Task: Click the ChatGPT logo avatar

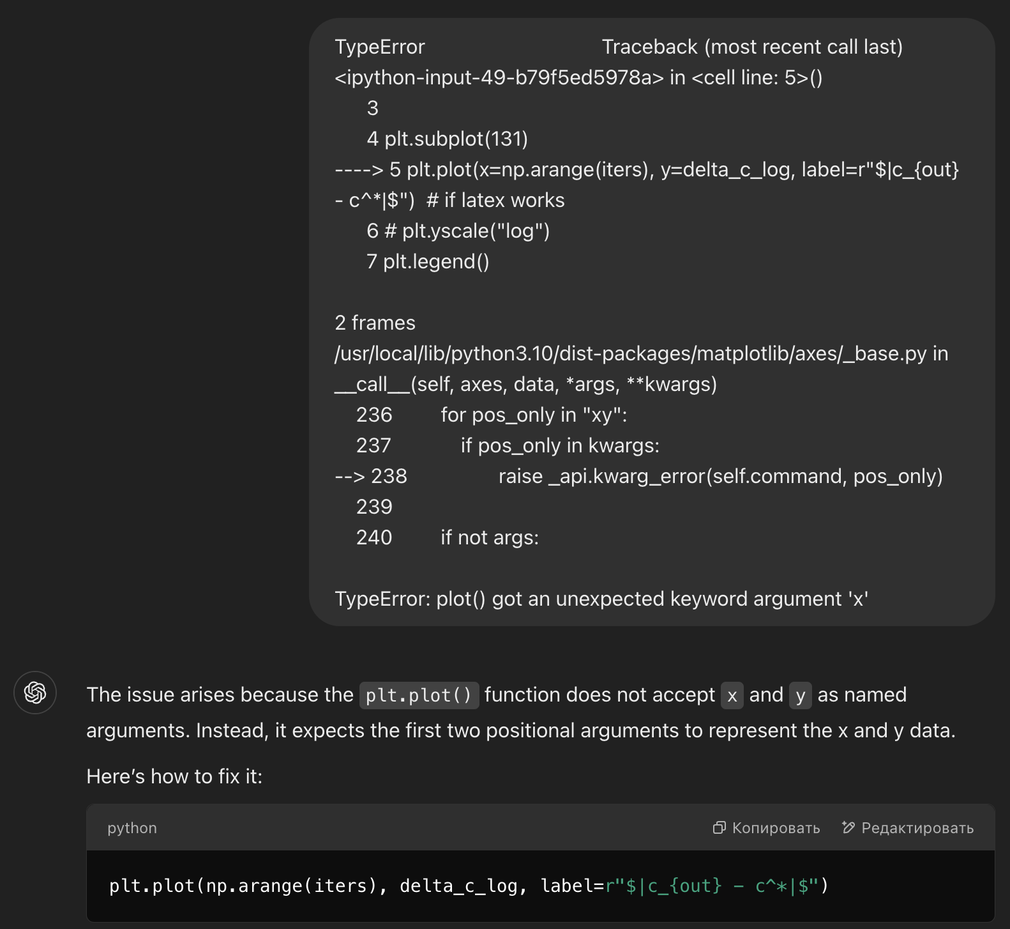Action: 35,693
